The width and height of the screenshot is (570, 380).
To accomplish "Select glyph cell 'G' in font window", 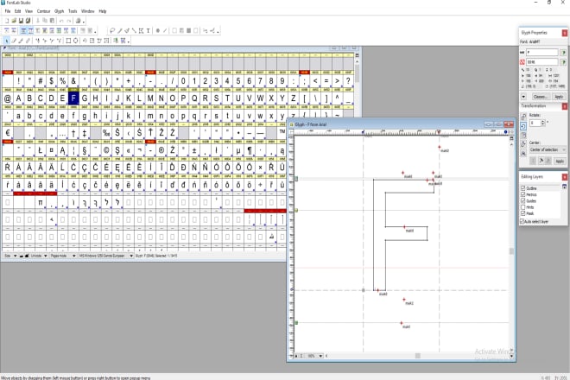I will [x=85, y=98].
